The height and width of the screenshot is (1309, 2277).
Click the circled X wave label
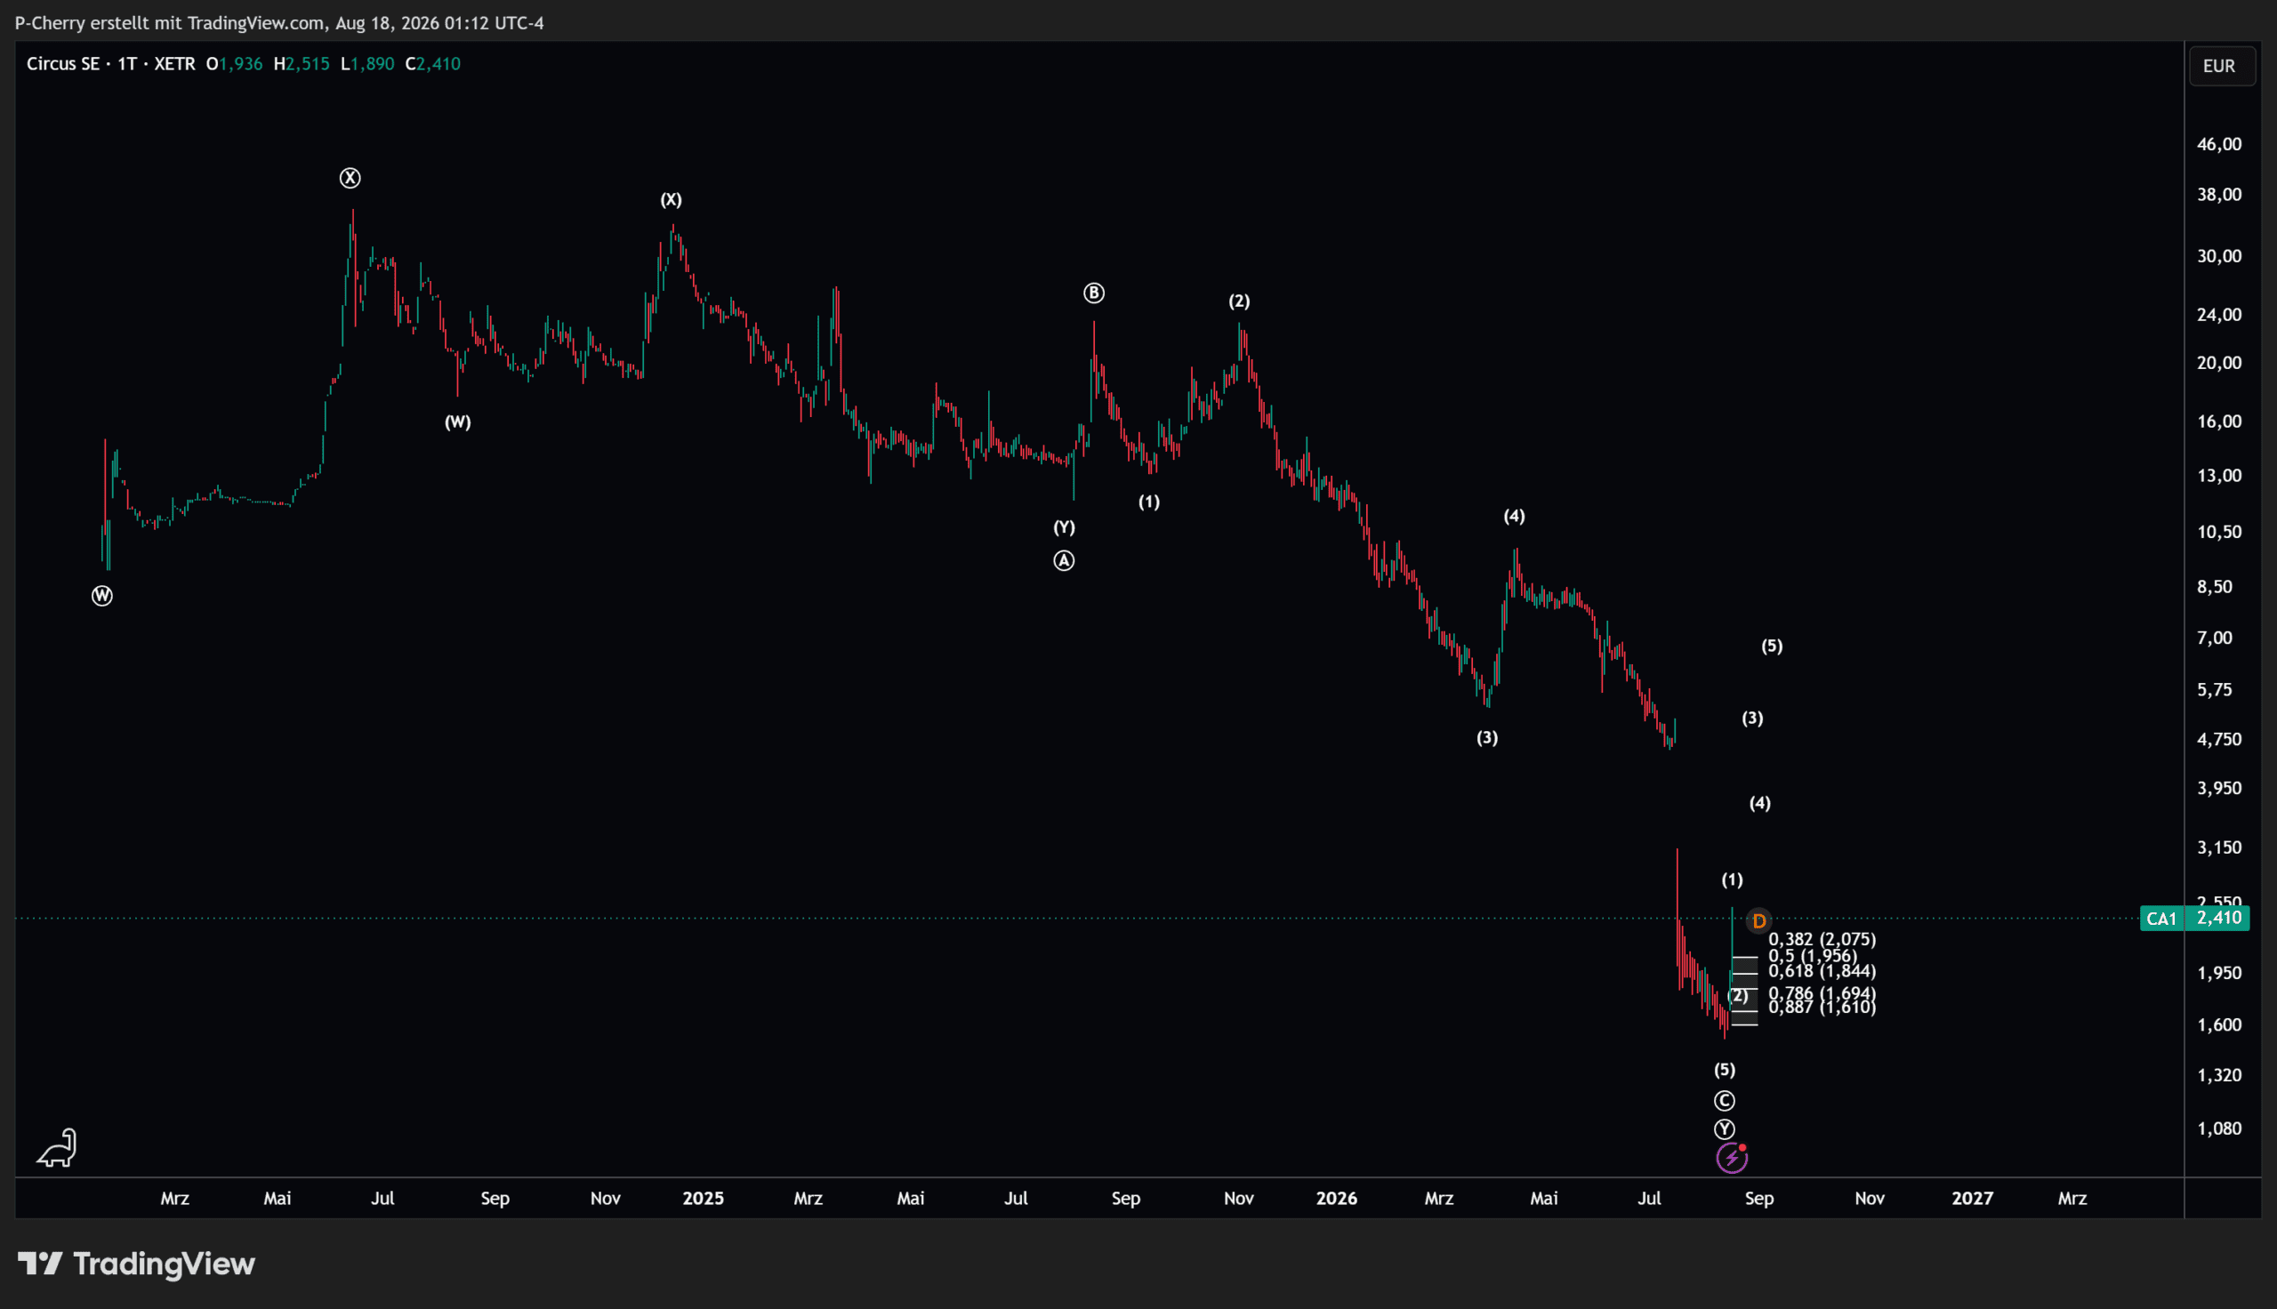click(x=350, y=178)
